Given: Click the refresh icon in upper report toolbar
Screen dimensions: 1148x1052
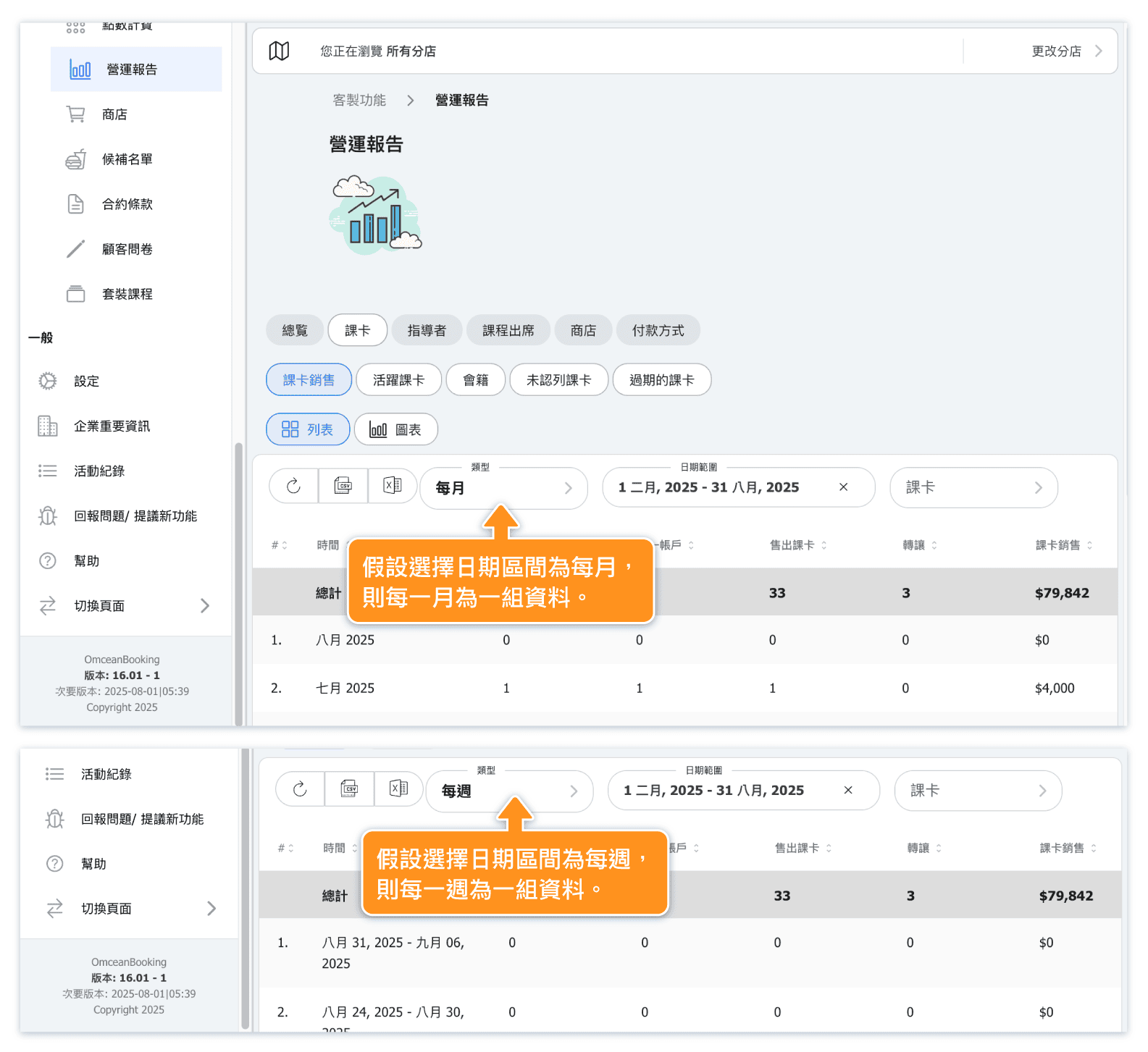Looking at the screenshot, I should coord(293,486).
